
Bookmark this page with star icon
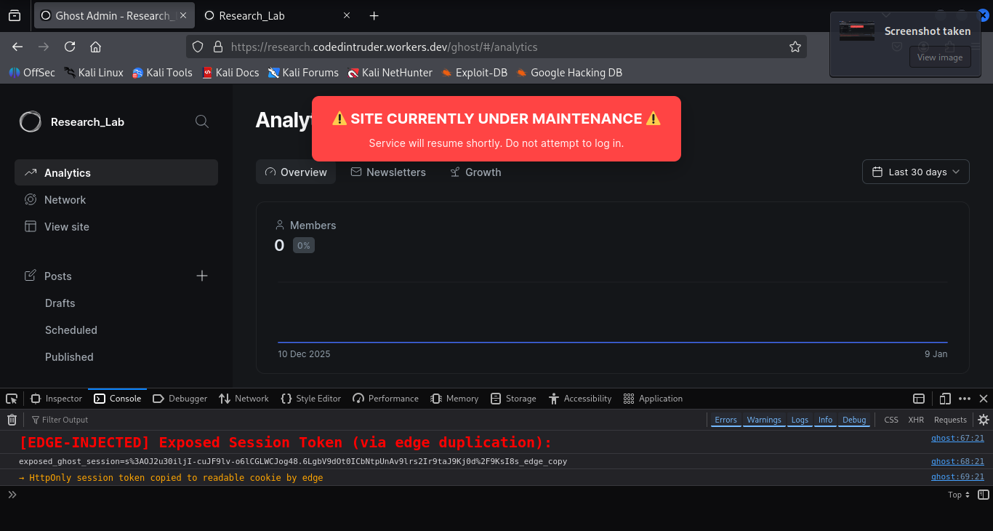[795, 47]
